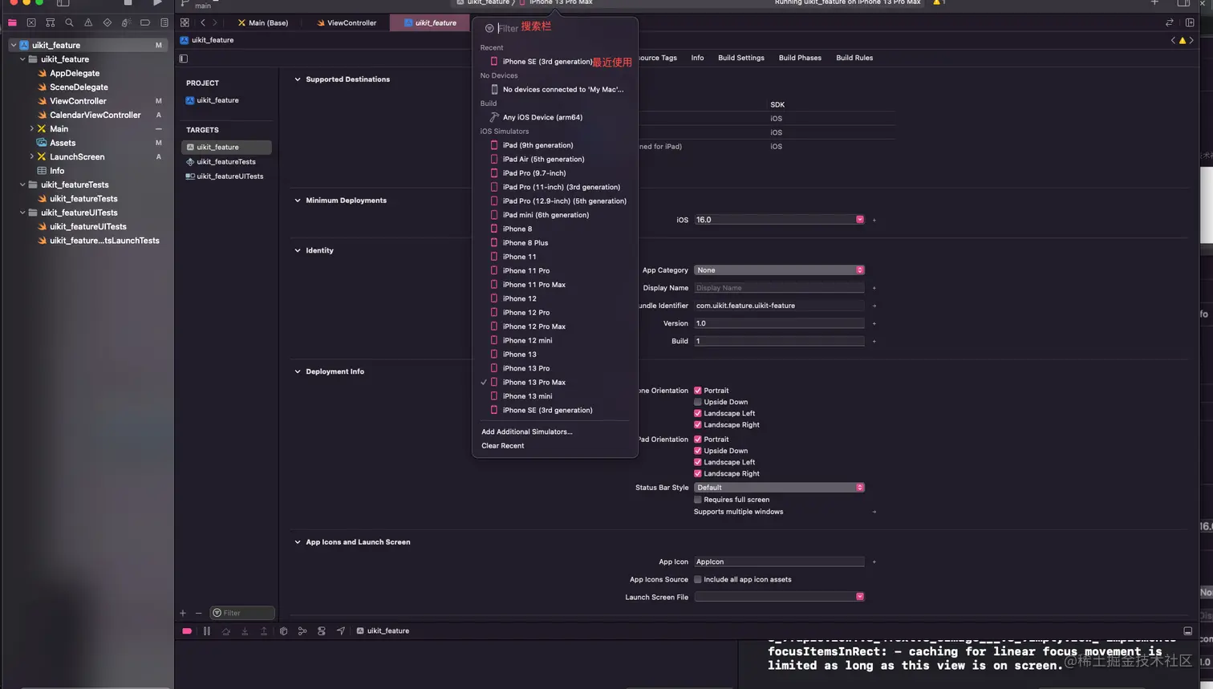Open the Issue navigator warning icon
1213x689 pixels.
tap(88, 22)
